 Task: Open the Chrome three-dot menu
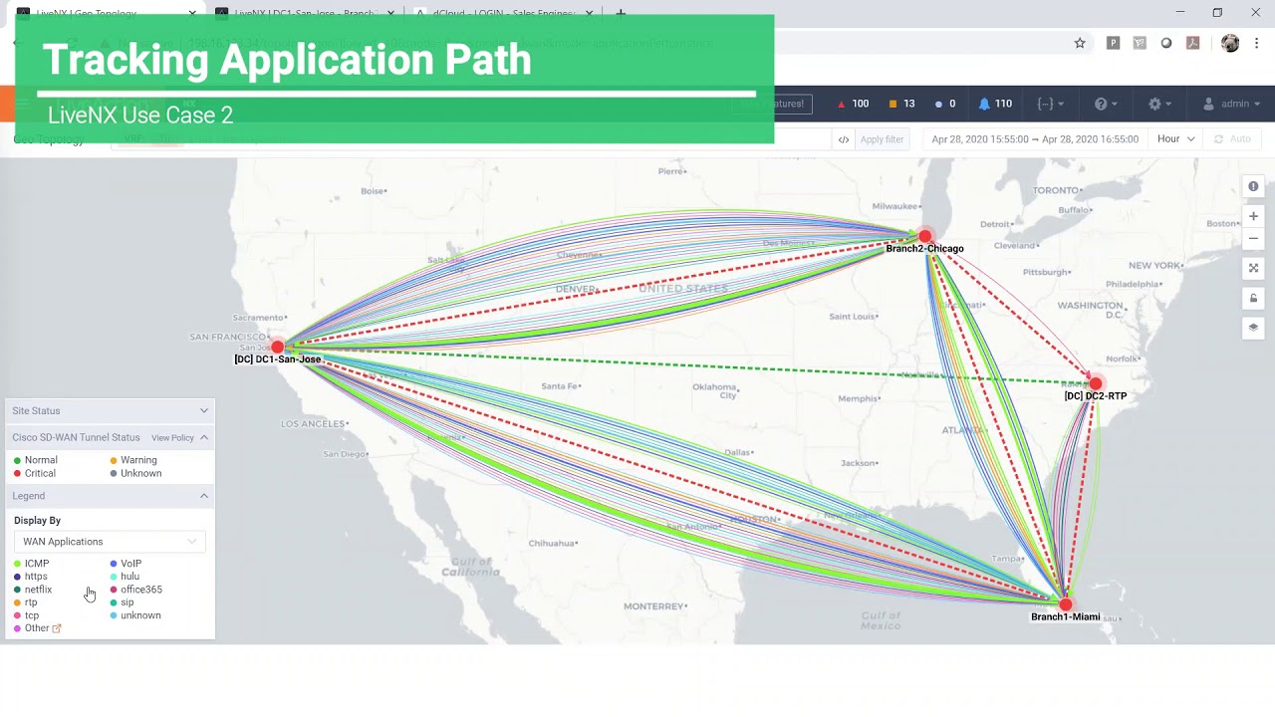1257,43
